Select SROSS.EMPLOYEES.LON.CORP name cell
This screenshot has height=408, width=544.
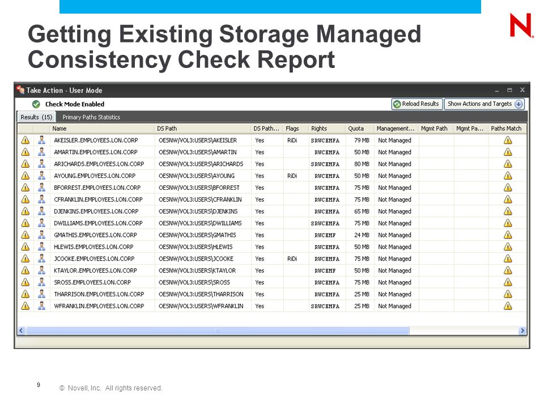[92, 282]
